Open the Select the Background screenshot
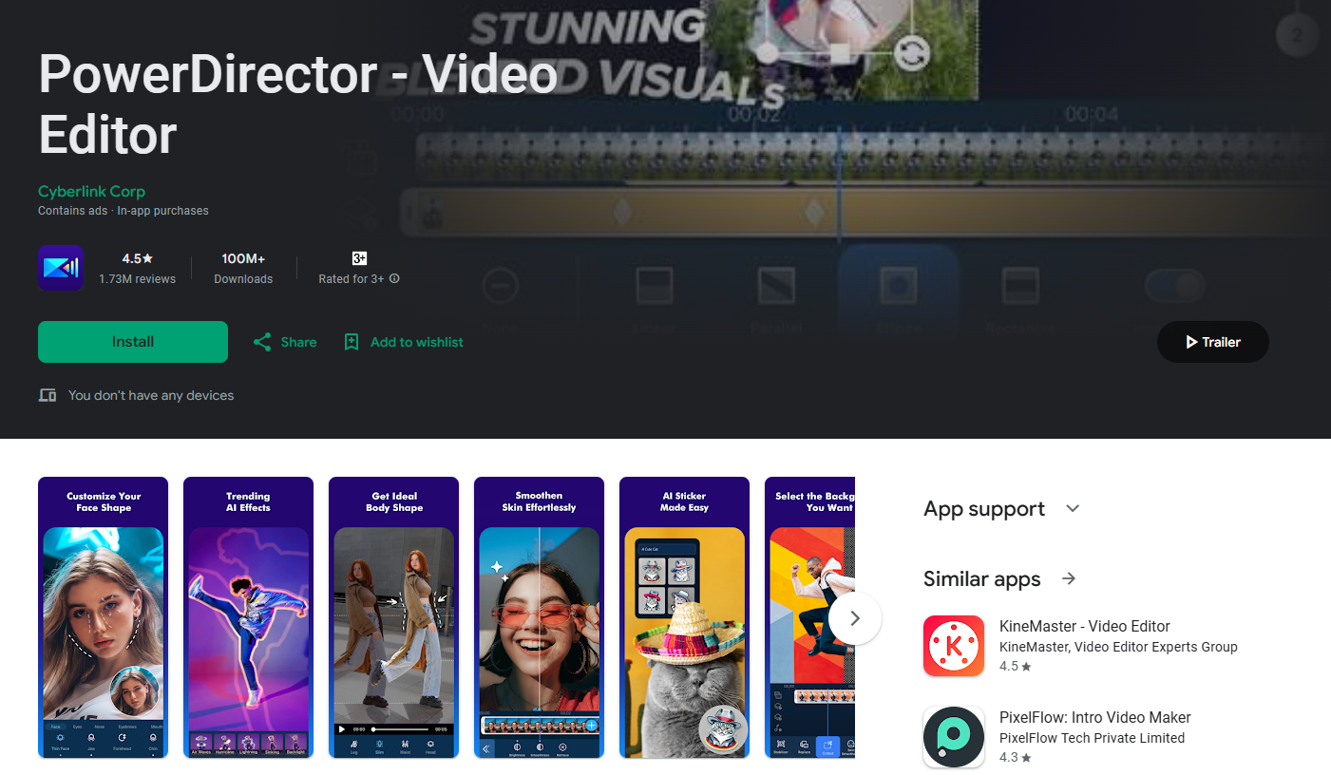Screen dimensions: 1331x775 pyautogui.click(x=809, y=617)
